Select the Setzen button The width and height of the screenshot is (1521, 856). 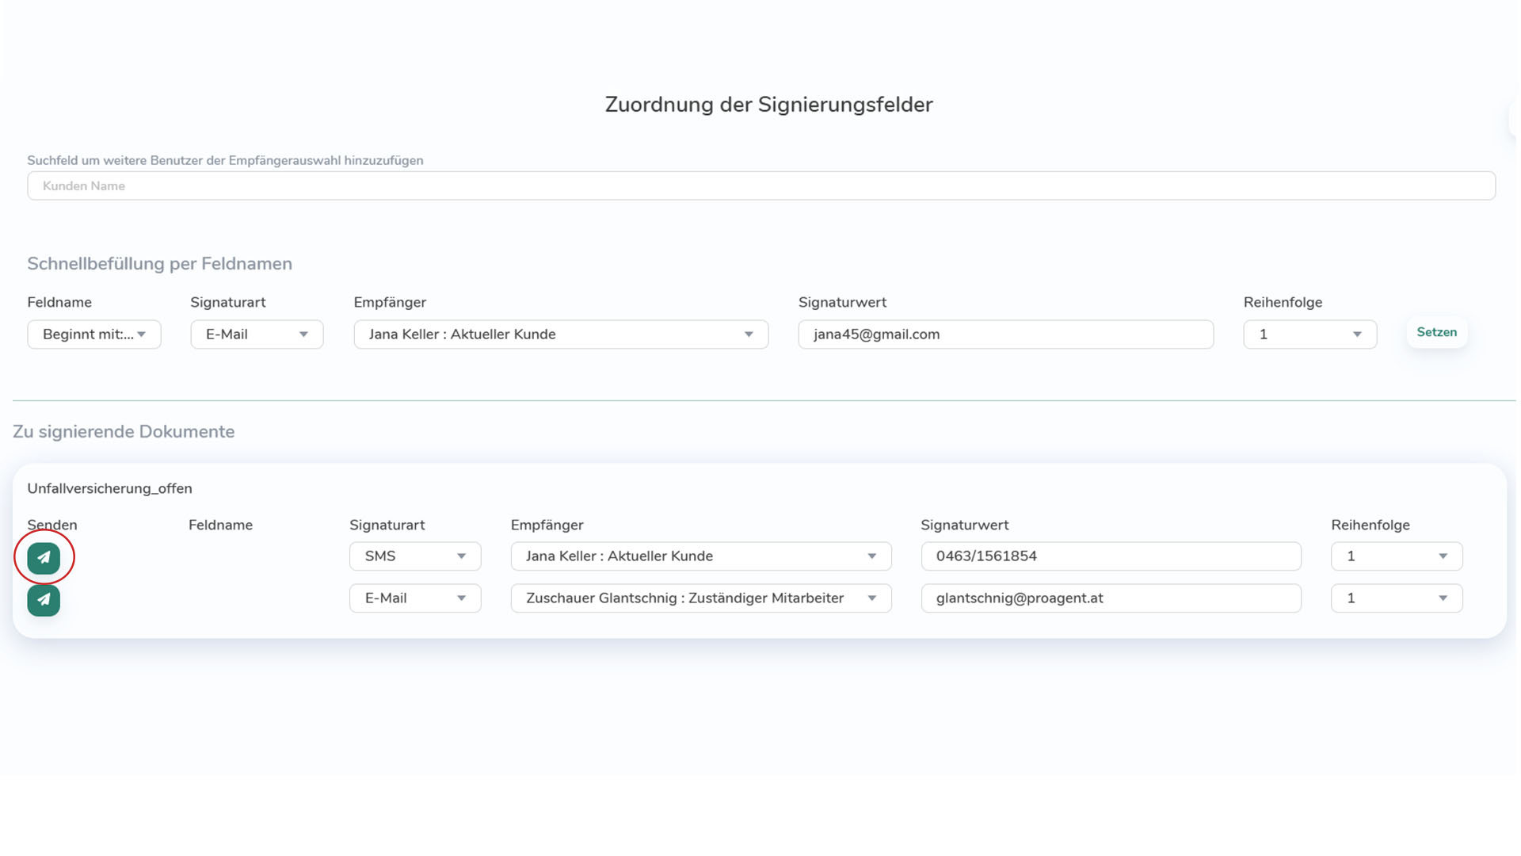[1436, 332]
